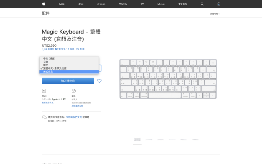The width and height of the screenshot is (262, 164).
Task: Open the Mac menu item
Action: [x=61, y=4]
